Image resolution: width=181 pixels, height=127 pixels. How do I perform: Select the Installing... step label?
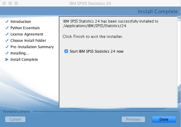click(x=19, y=53)
